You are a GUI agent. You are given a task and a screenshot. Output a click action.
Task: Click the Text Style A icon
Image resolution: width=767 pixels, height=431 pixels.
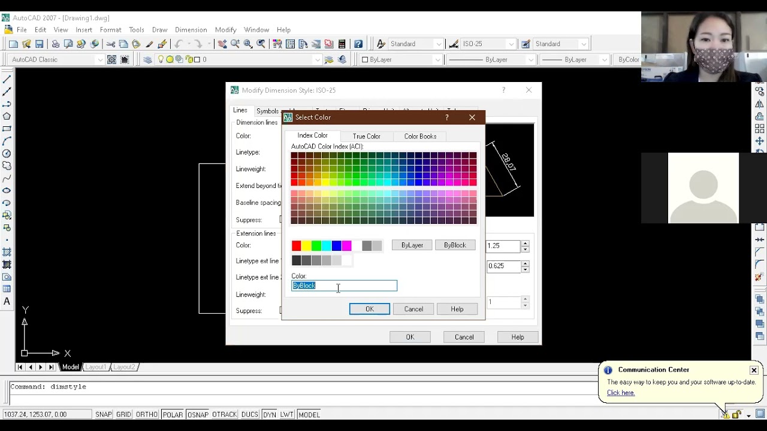381,44
